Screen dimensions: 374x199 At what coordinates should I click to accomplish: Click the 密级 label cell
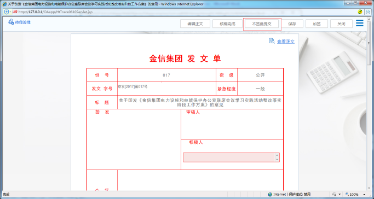(x=227, y=75)
